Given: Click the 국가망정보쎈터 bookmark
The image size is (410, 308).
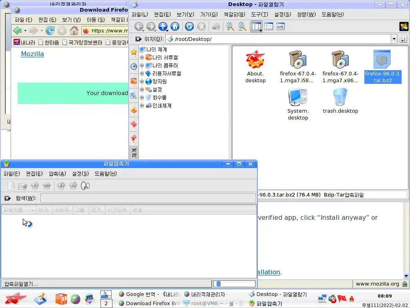Looking at the screenshot, I should click(82, 42).
